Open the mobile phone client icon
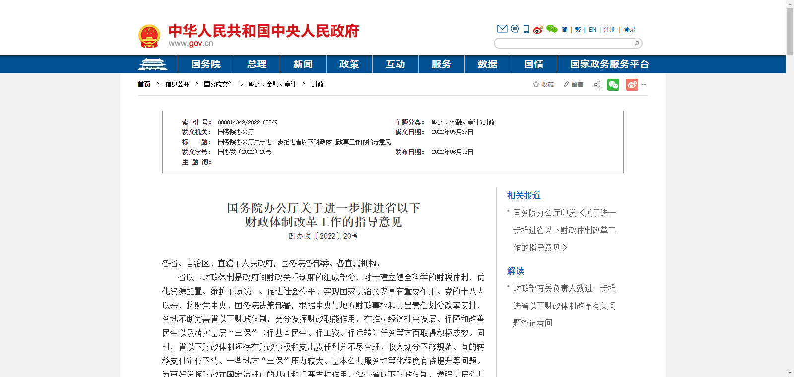This screenshot has height=377, width=794. pos(526,29)
